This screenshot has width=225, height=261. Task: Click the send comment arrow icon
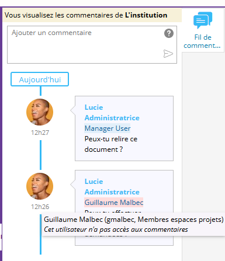click(x=168, y=54)
